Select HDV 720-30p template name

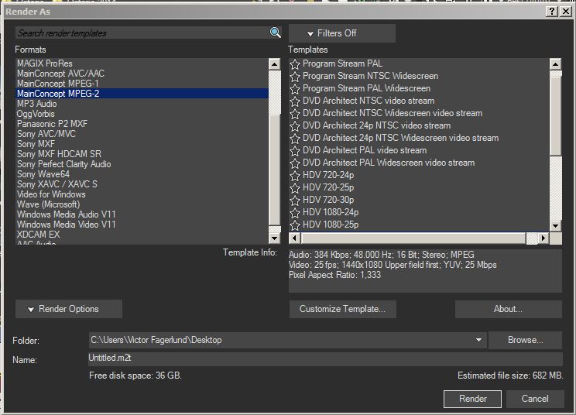tap(328, 200)
